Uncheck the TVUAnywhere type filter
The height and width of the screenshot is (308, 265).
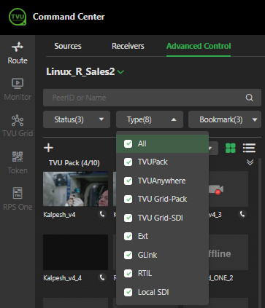point(128,181)
